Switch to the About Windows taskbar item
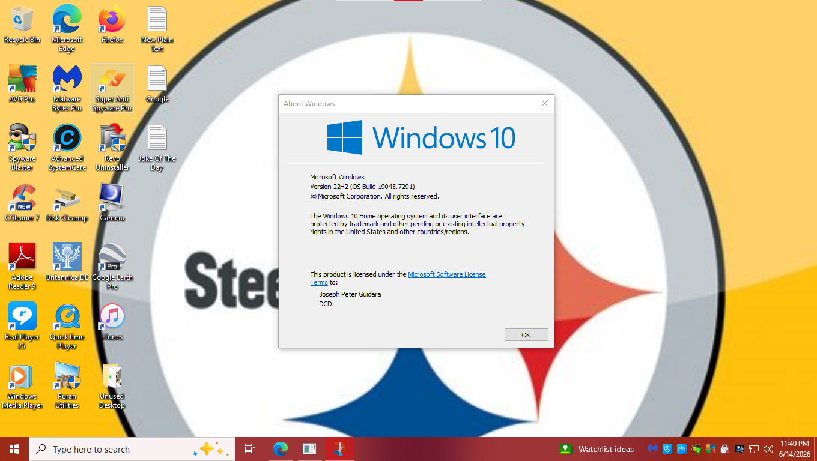 click(309, 449)
